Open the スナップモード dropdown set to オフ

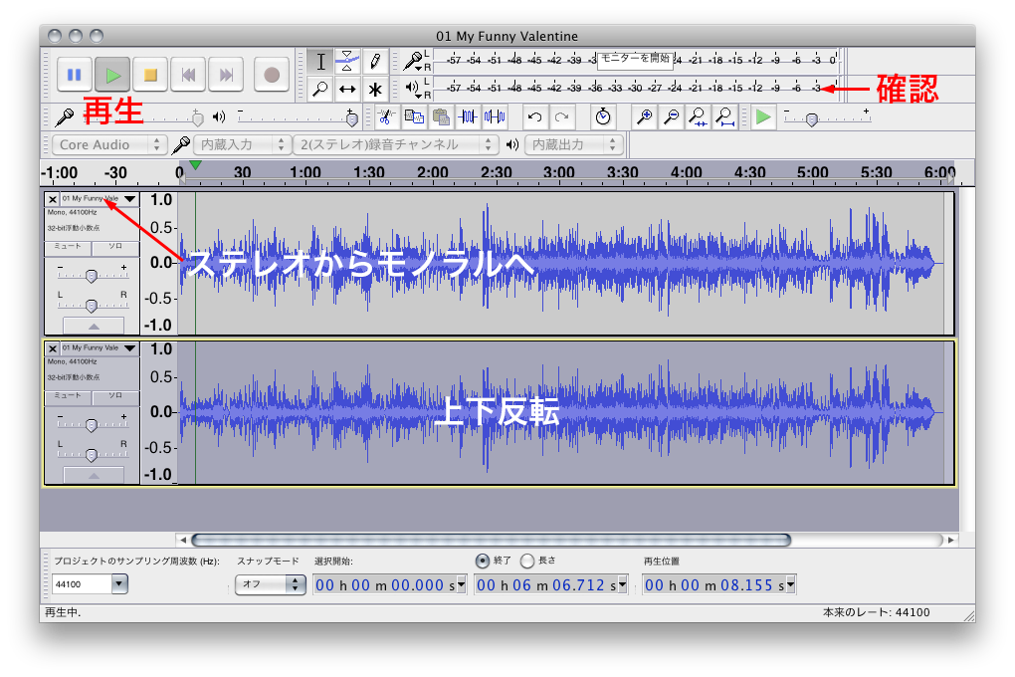point(269,584)
